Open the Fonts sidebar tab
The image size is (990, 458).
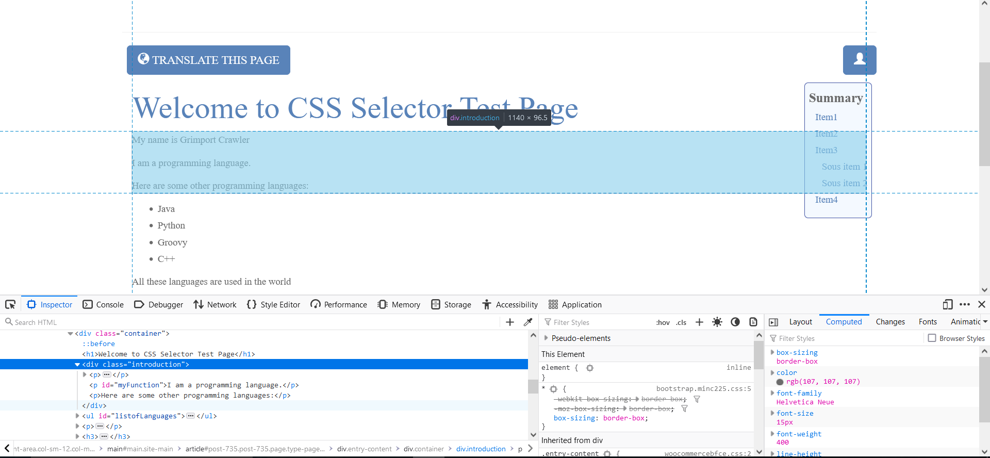pyautogui.click(x=928, y=322)
